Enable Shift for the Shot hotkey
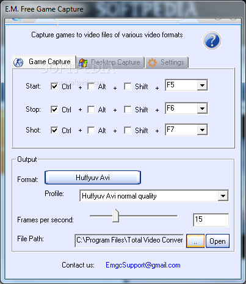The image size is (246, 284). pyautogui.click(x=128, y=130)
